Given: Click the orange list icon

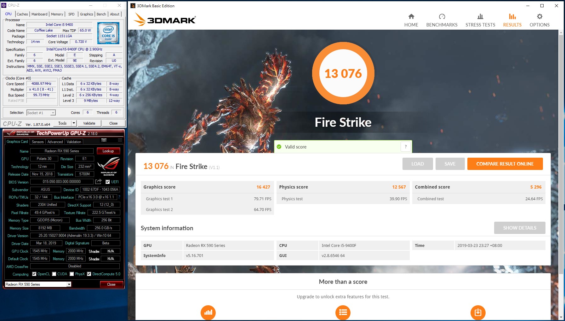Looking at the screenshot, I should (x=343, y=312).
